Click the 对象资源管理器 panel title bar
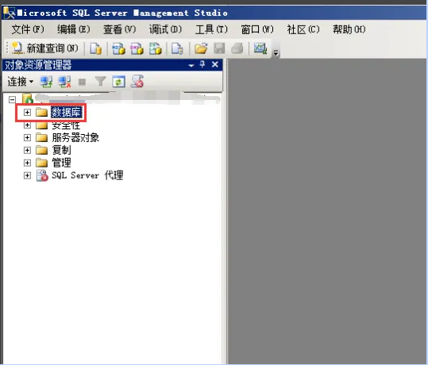428x365 pixels. [112, 65]
